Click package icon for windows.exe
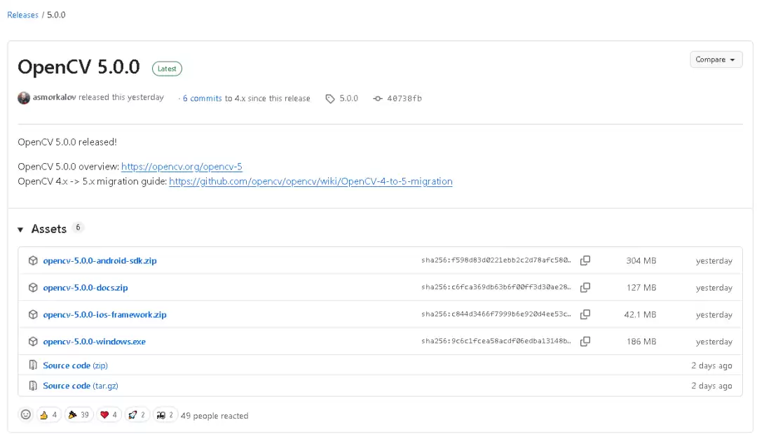 [x=33, y=342]
